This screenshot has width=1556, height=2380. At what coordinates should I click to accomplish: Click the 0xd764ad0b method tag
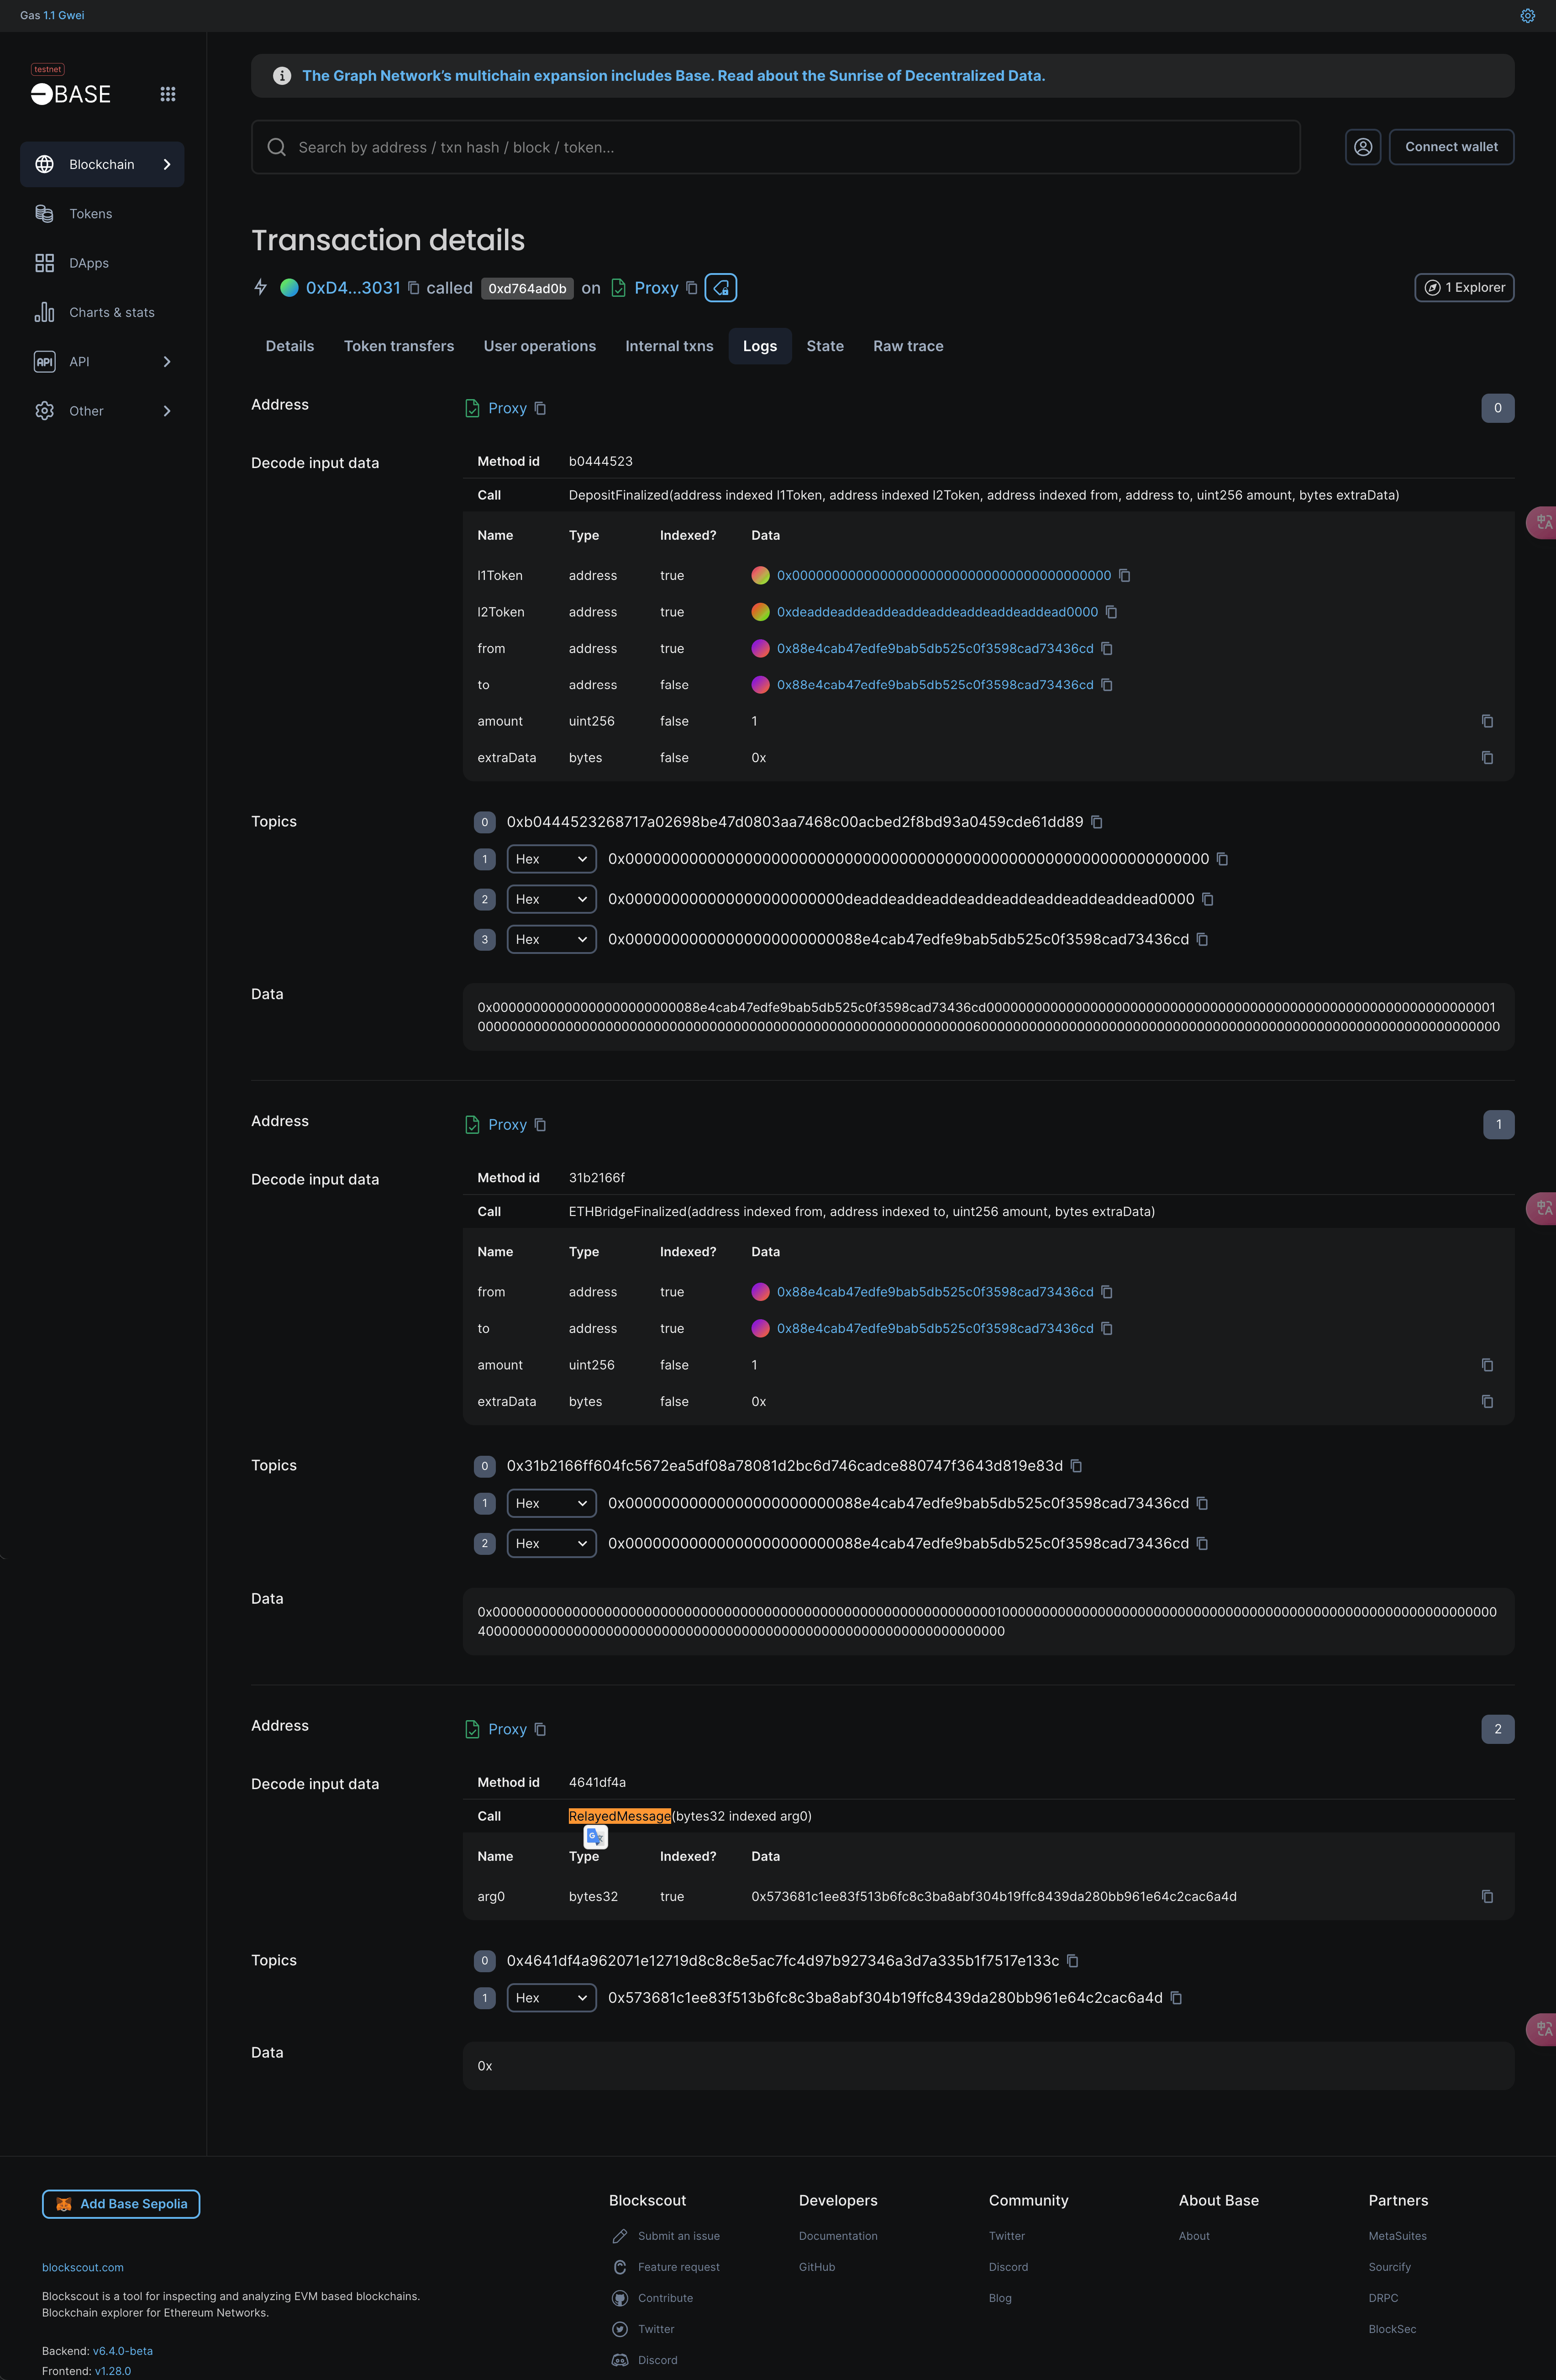pos(527,289)
